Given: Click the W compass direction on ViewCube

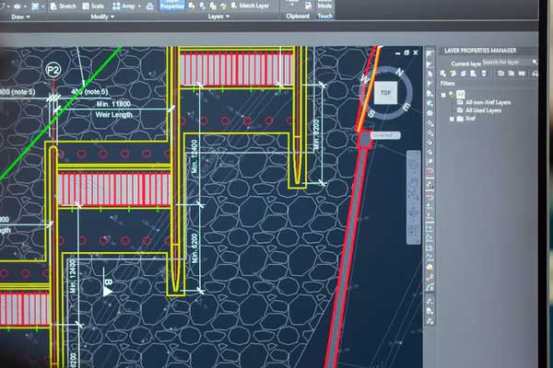Looking at the screenshot, I should tap(365, 79).
